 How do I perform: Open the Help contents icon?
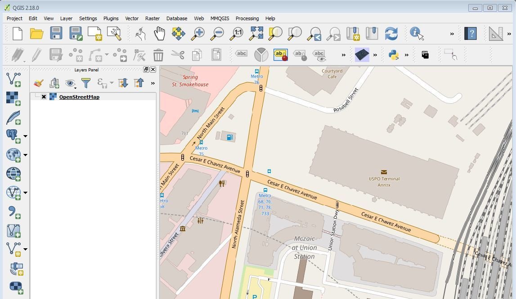coord(471,34)
